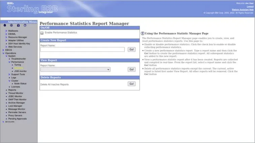The width and height of the screenshot is (255, 143).
Task: Open Pending Approvals menu item
Action: pyautogui.click(x=18, y=119)
